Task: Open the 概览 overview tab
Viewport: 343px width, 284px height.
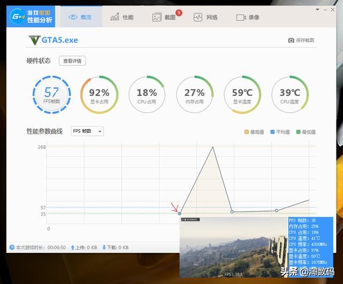Action: point(81,17)
